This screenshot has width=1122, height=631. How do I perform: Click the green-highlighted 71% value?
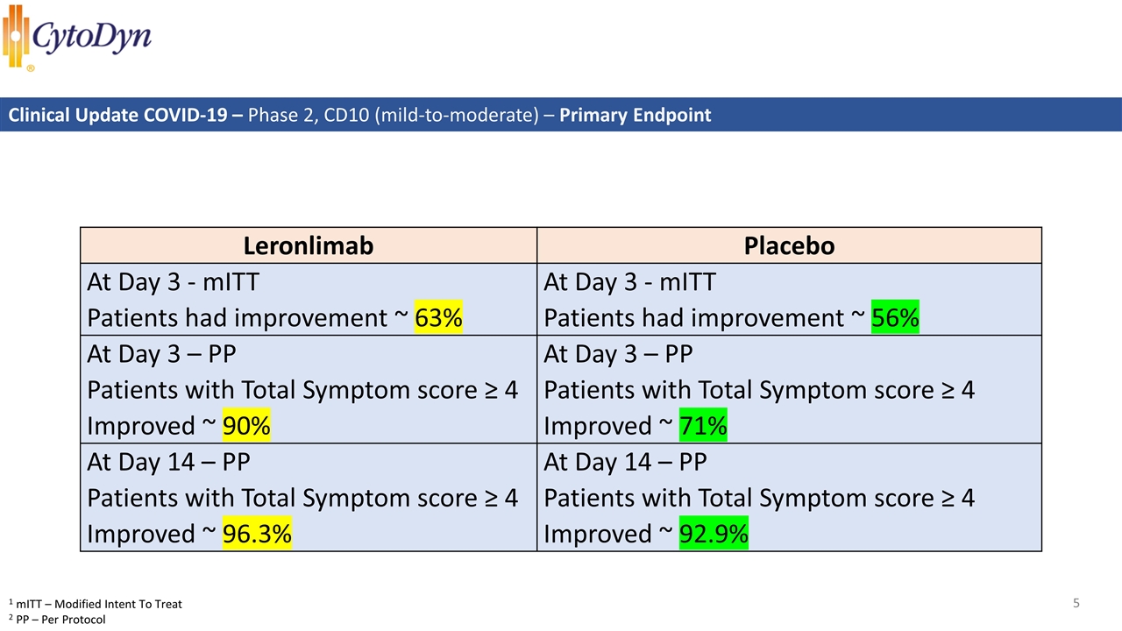(x=703, y=426)
